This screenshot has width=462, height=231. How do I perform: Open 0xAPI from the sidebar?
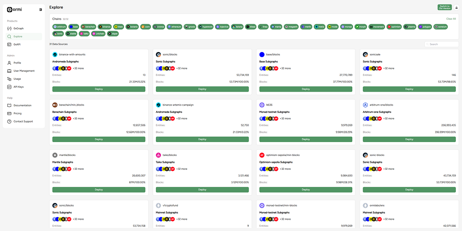click(x=24, y=45)
